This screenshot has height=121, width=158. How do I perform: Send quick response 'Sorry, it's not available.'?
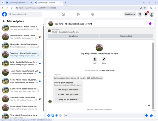click(68, 99)
